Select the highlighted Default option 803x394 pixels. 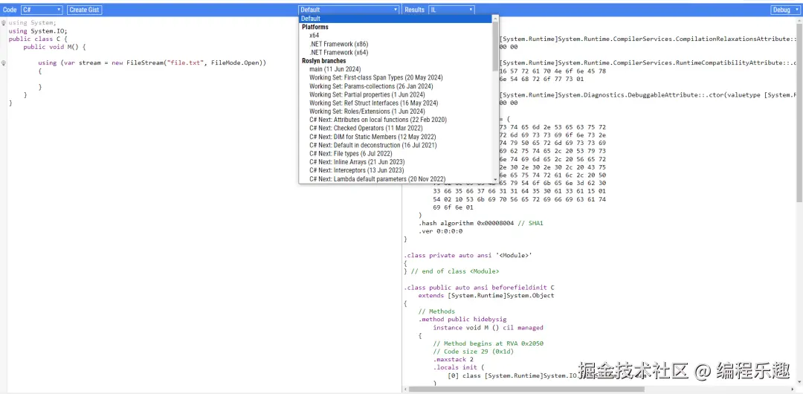click(x=395, y=19)
